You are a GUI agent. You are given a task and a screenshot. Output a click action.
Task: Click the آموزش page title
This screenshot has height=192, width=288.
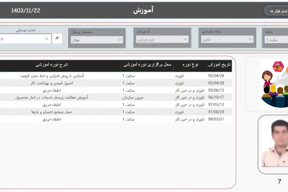[143, 10]
